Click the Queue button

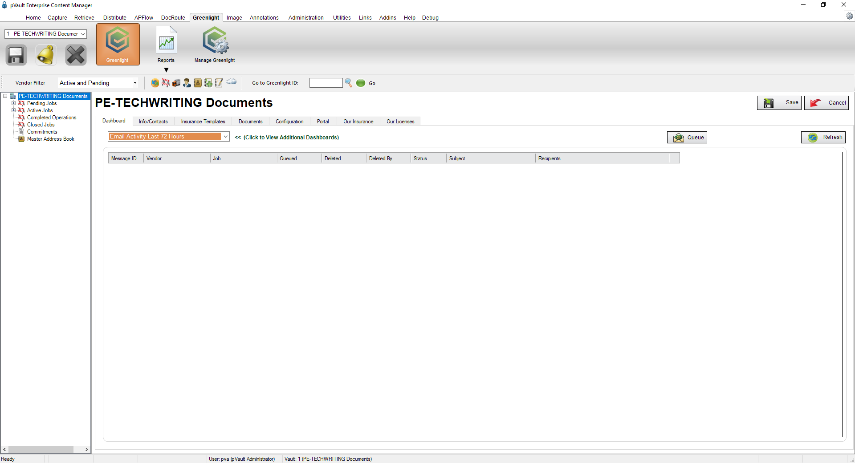(x=687, y=138)
